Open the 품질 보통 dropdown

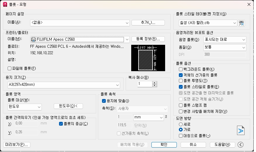click(225, 47)
